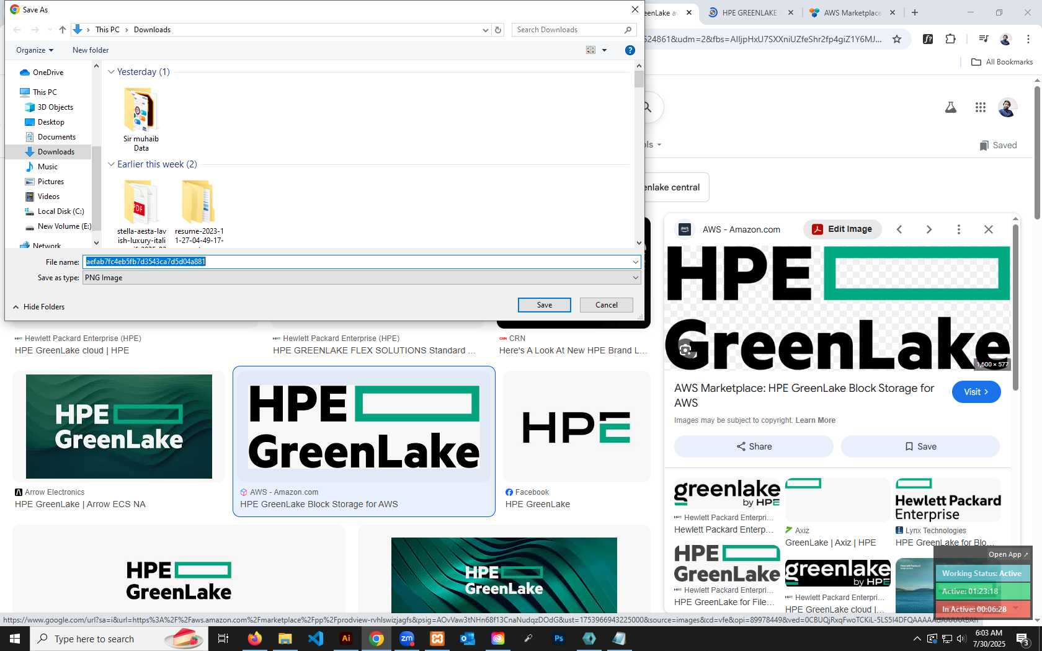
Task: Go up one folder level in Save As
Action: 63,30
